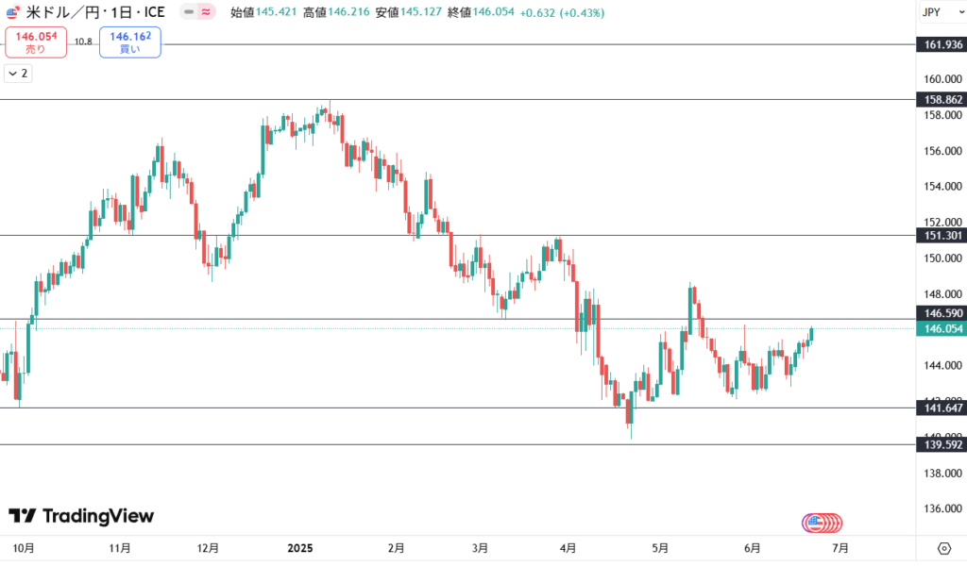Screen dimensions: 967x566
Task: Click the red 146.054 sell button
Action: [x=36, y=42]
